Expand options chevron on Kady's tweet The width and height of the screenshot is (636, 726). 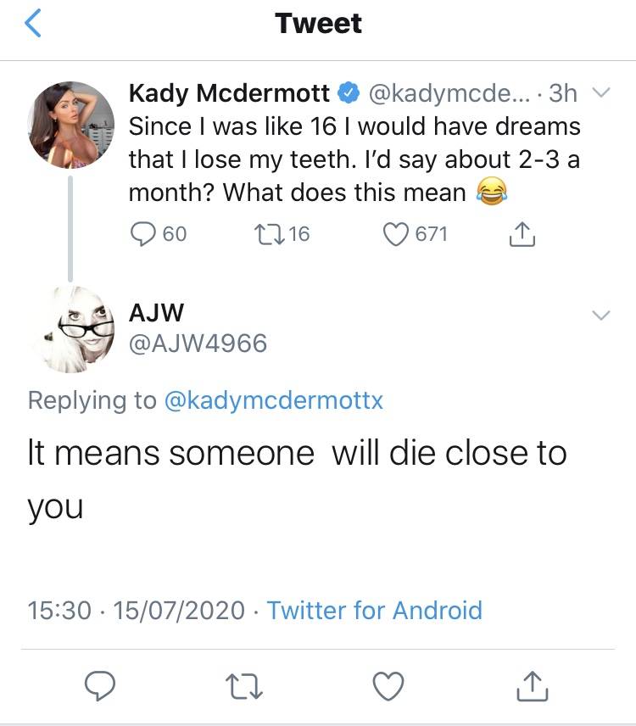click(601, 92)
